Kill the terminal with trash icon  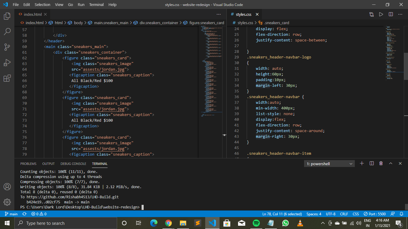[x=381, y=163]
